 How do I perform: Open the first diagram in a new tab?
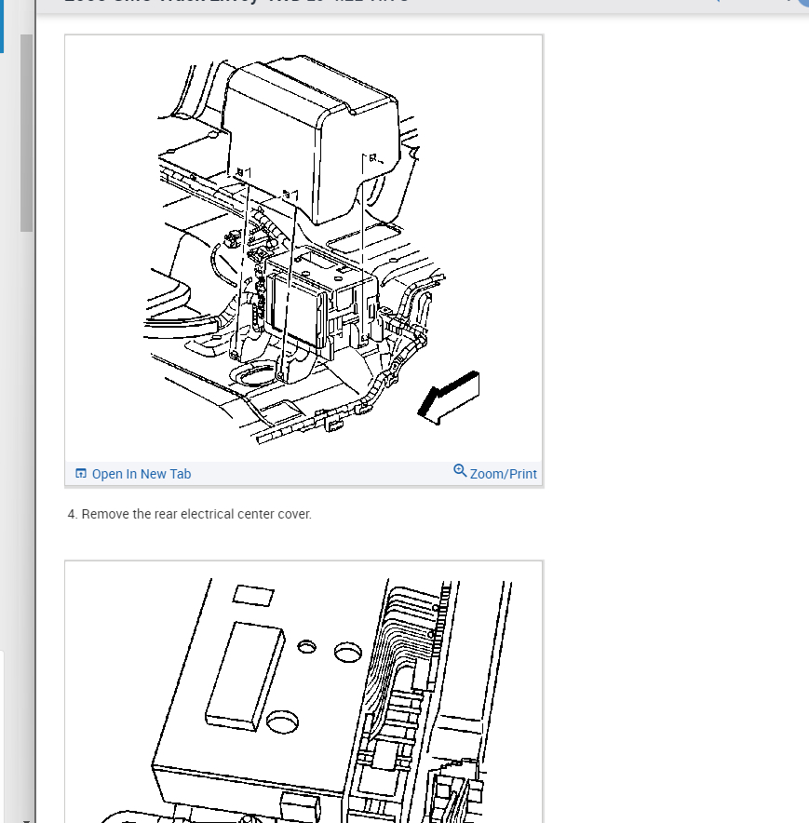(133, 474)
